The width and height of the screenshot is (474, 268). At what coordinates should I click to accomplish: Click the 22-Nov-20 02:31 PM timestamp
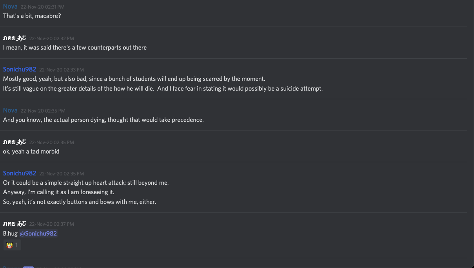43,7
